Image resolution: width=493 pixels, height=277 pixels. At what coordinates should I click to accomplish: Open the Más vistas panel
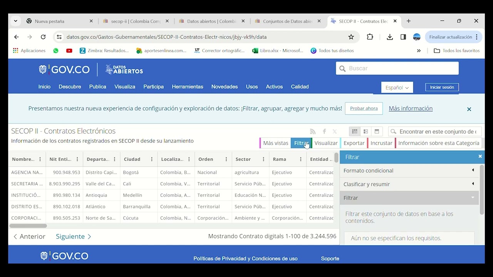[275, 143]
